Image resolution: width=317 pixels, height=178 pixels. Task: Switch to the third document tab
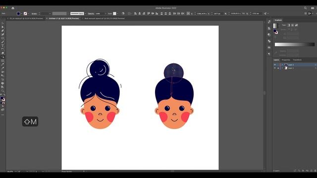click(105, 18)
